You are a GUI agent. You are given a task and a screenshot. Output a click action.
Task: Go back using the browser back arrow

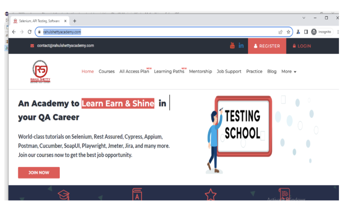point(14,32)
